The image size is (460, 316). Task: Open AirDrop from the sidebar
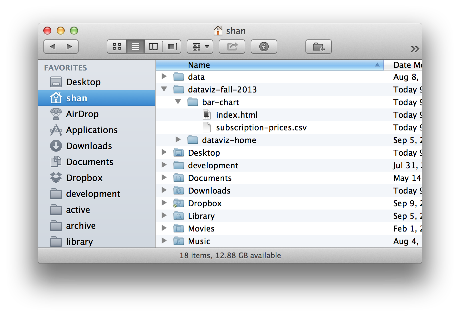pos(82,114)
